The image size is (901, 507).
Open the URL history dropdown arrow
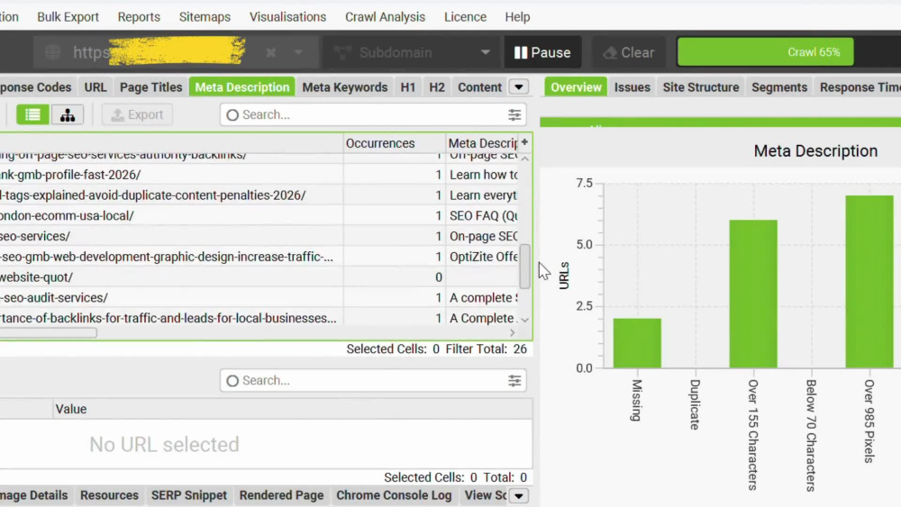298,53
